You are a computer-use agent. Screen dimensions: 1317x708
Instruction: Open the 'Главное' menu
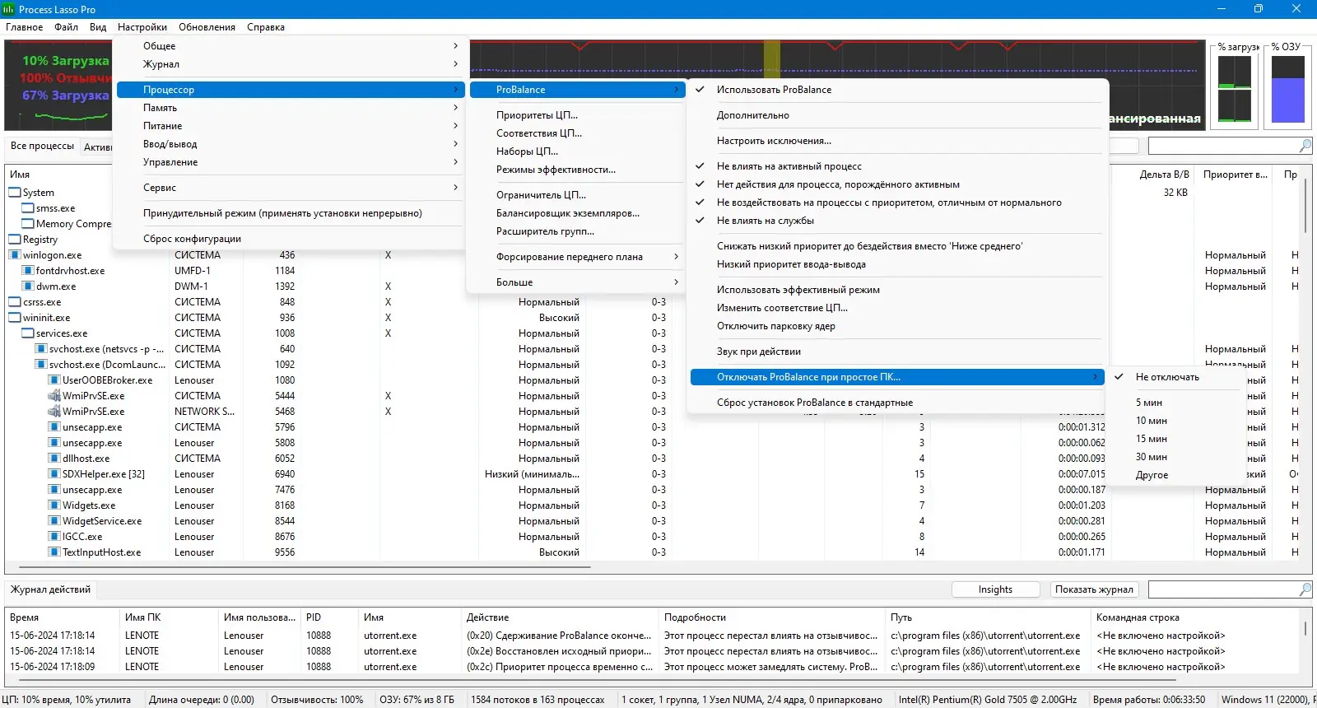point(25,27)
